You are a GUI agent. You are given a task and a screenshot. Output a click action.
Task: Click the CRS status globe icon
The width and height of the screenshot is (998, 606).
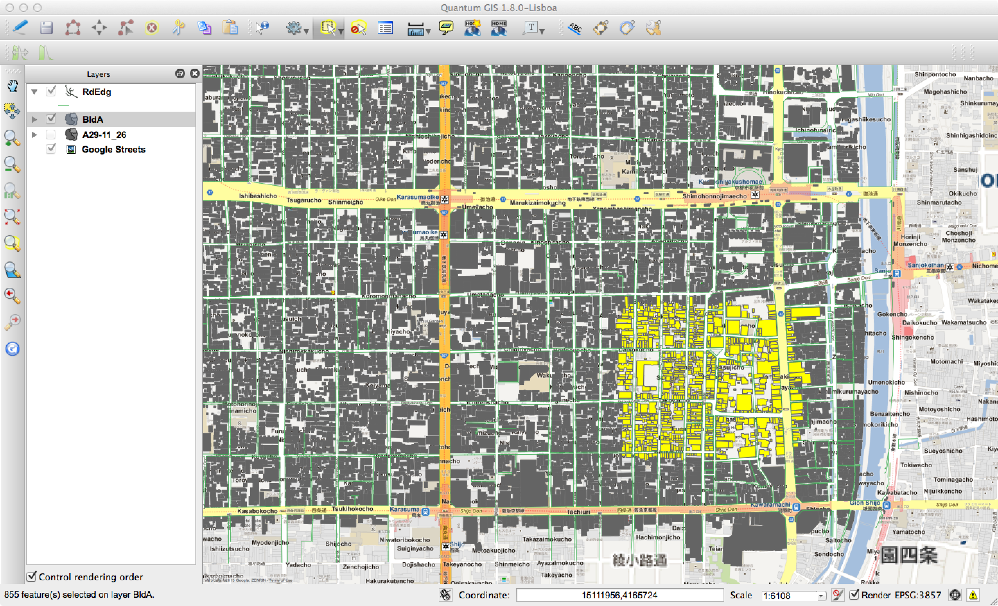(x=955, y=595)
